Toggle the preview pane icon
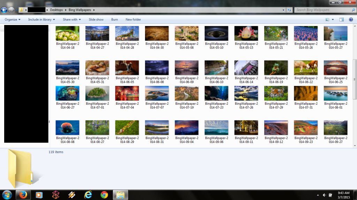 pyautogui.click(x=342, y=19)
